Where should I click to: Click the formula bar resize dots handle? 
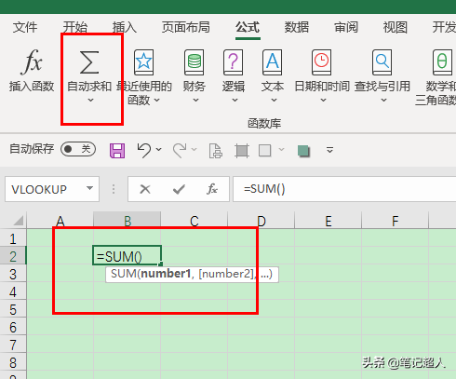[x=114, y=189]
